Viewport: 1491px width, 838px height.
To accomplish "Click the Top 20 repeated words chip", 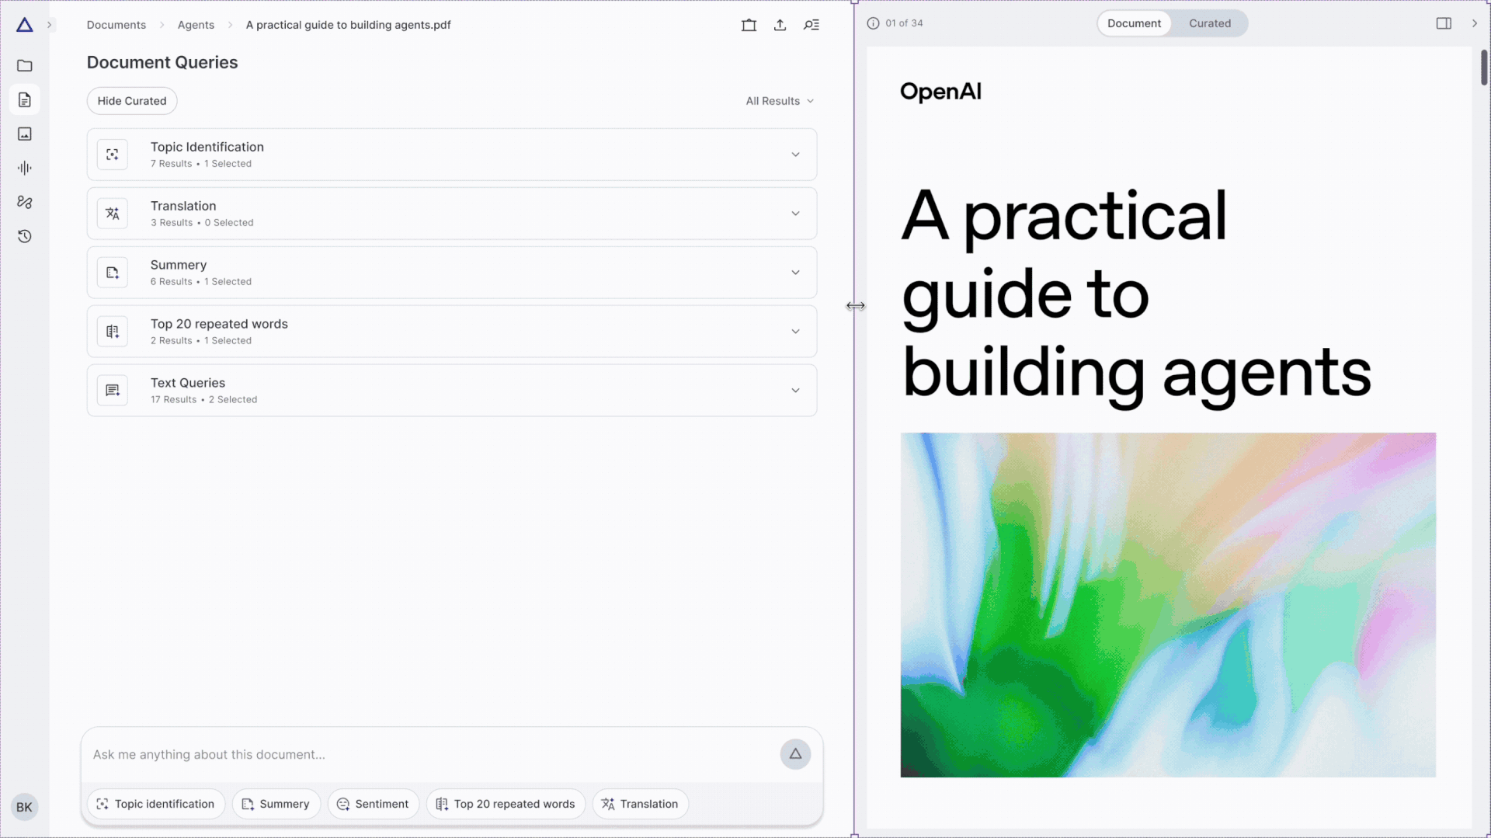I will pos(506,804).
